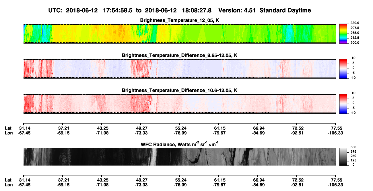This screenshot has height=191, width=373.
Task: Click the 250 tick on WFC Radiance colorbar
Action: [x=353, y=156]
